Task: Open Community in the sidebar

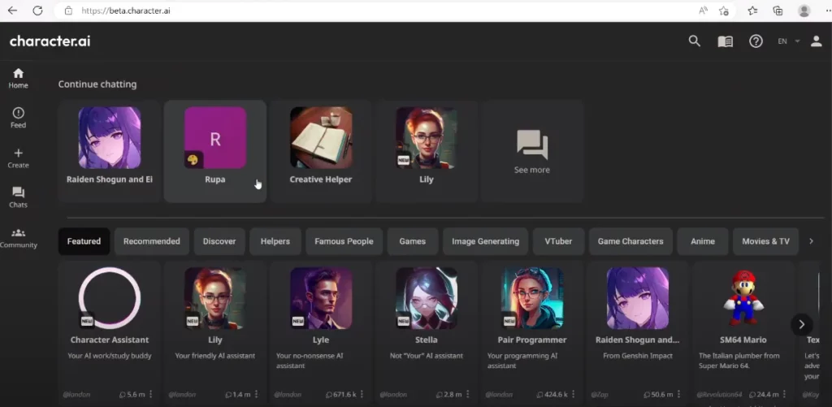Action: (18, 238)
